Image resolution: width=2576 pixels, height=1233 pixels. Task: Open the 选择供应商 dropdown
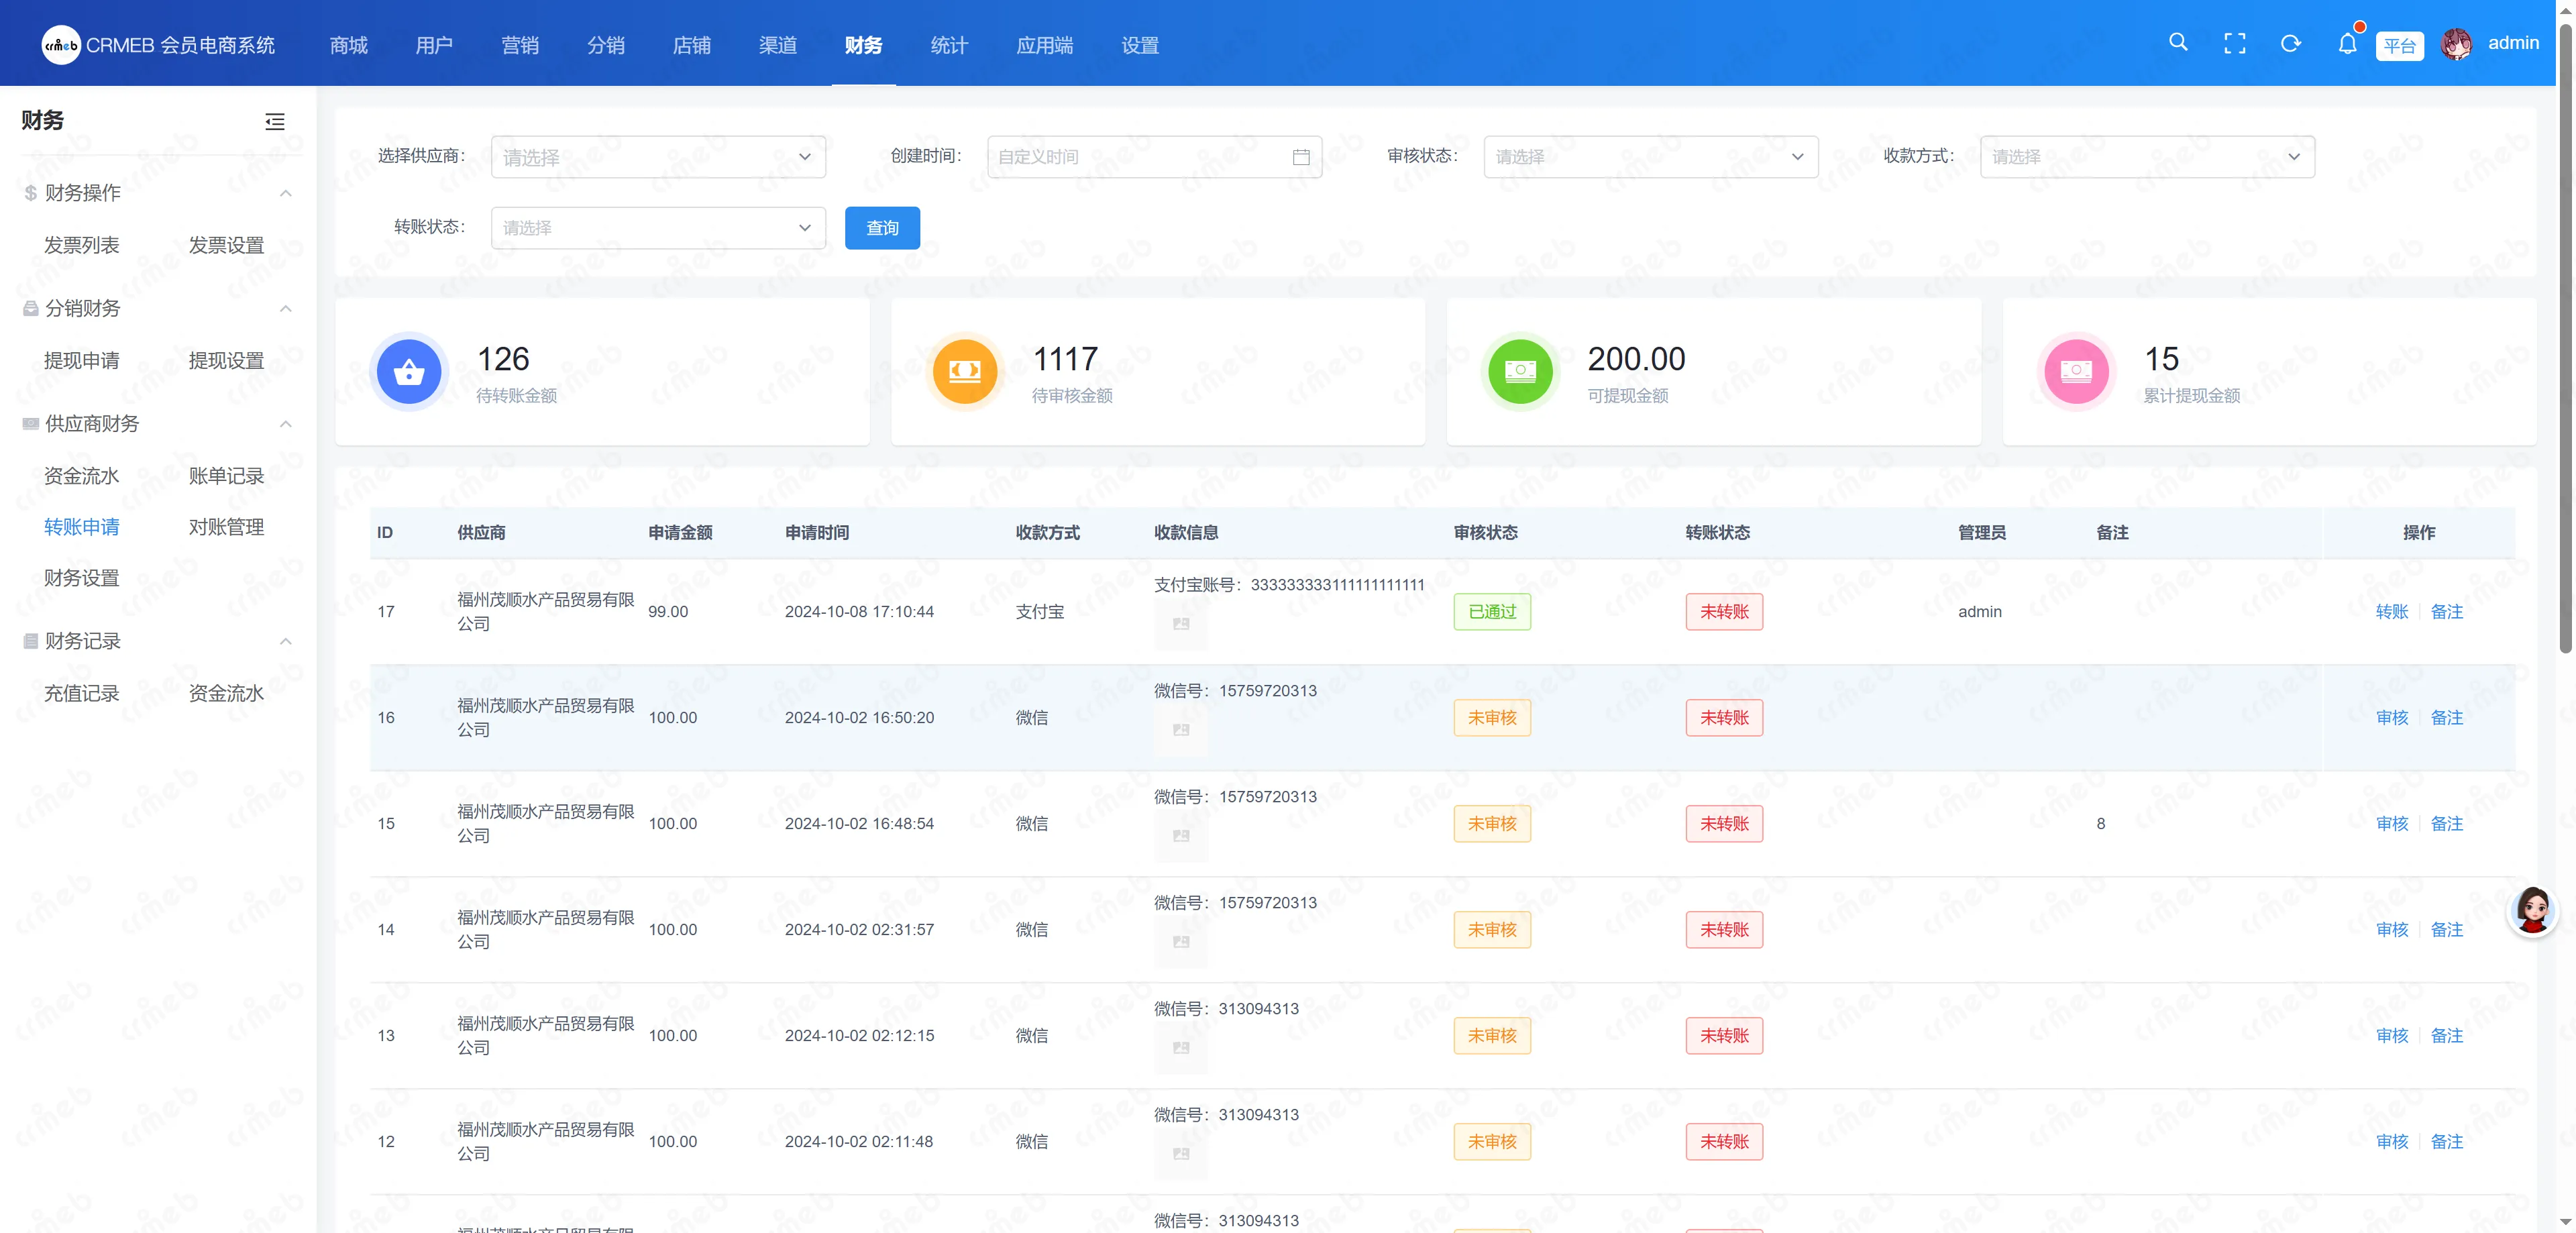click(x=658, y=157)
